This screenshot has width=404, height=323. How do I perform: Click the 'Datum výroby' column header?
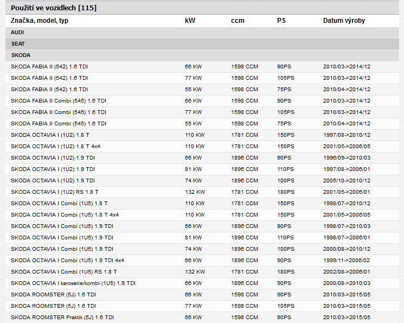click(344, 21)
